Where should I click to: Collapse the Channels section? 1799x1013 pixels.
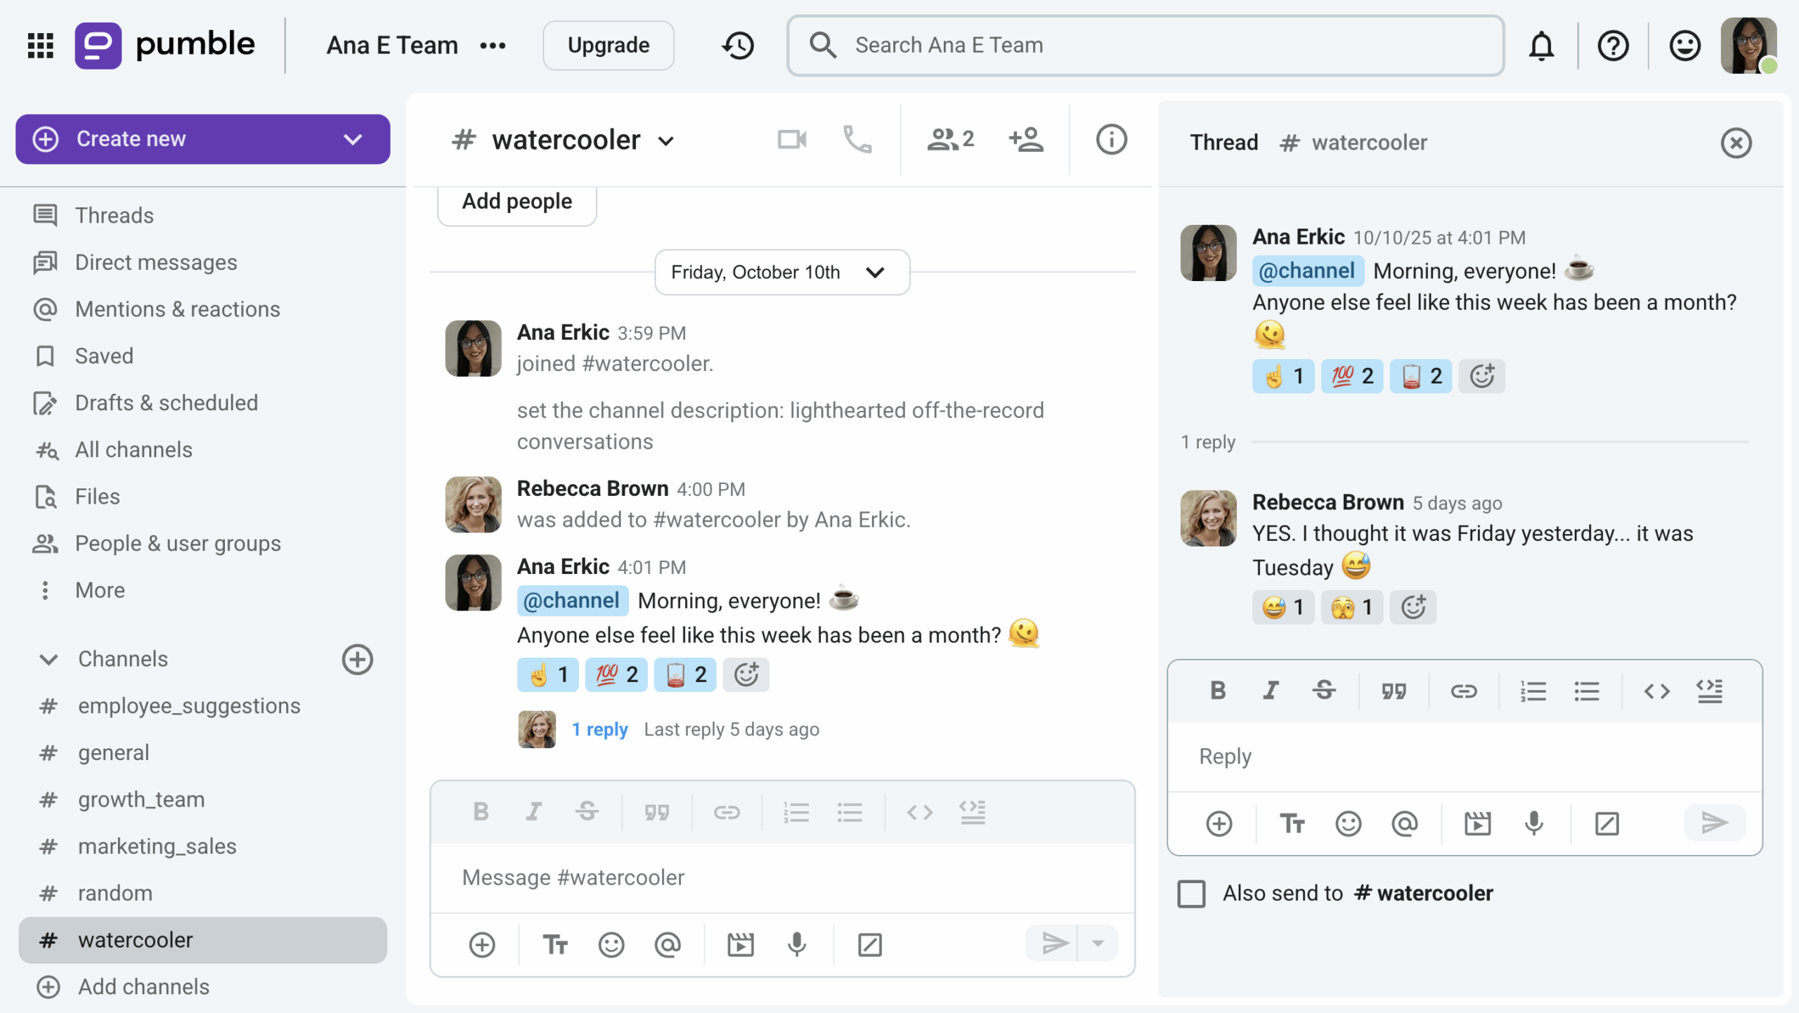pos(48,659)
